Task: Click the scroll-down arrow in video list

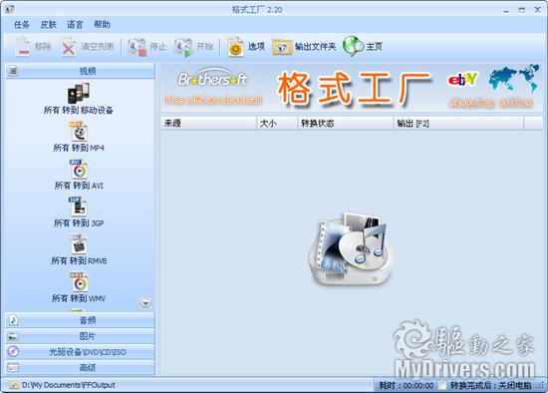Action: point(145,303)
